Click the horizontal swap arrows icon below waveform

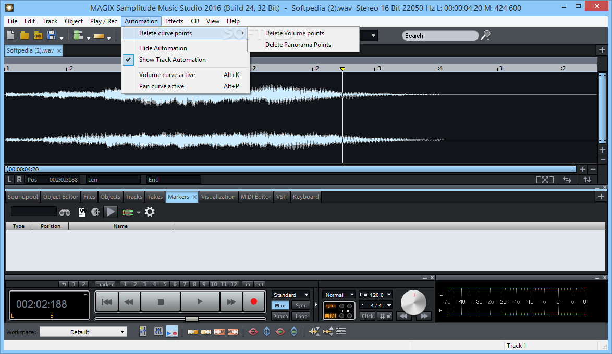567,180
